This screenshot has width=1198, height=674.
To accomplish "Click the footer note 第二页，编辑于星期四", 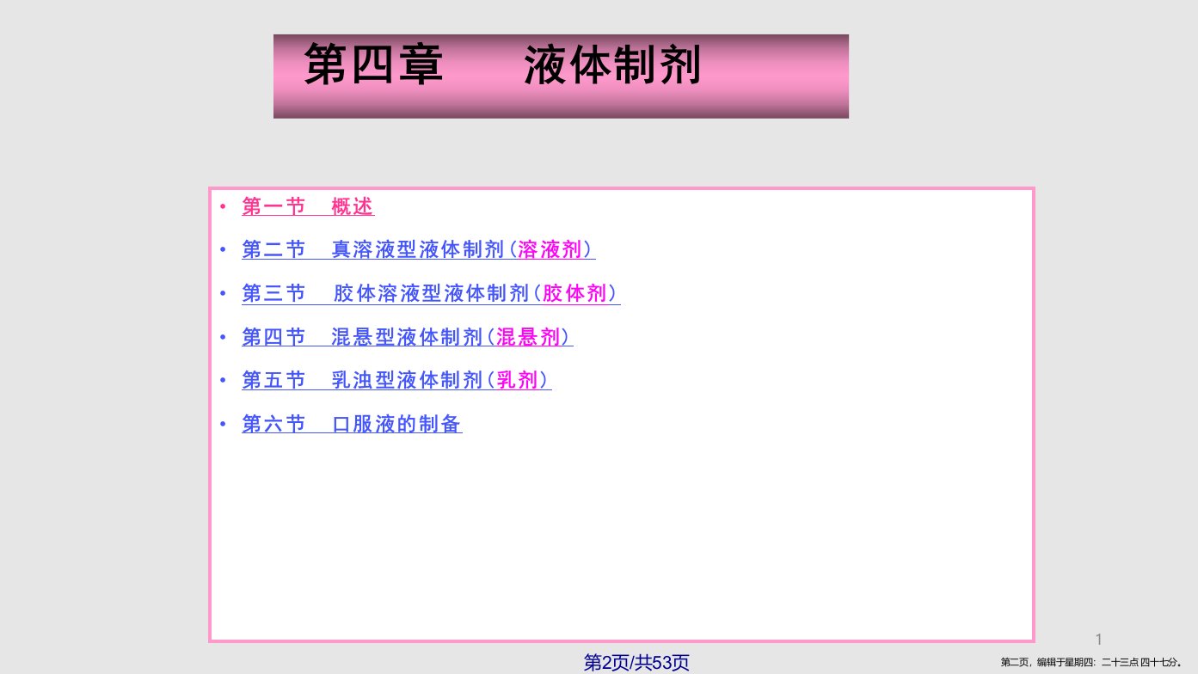I will [1092, 662].
